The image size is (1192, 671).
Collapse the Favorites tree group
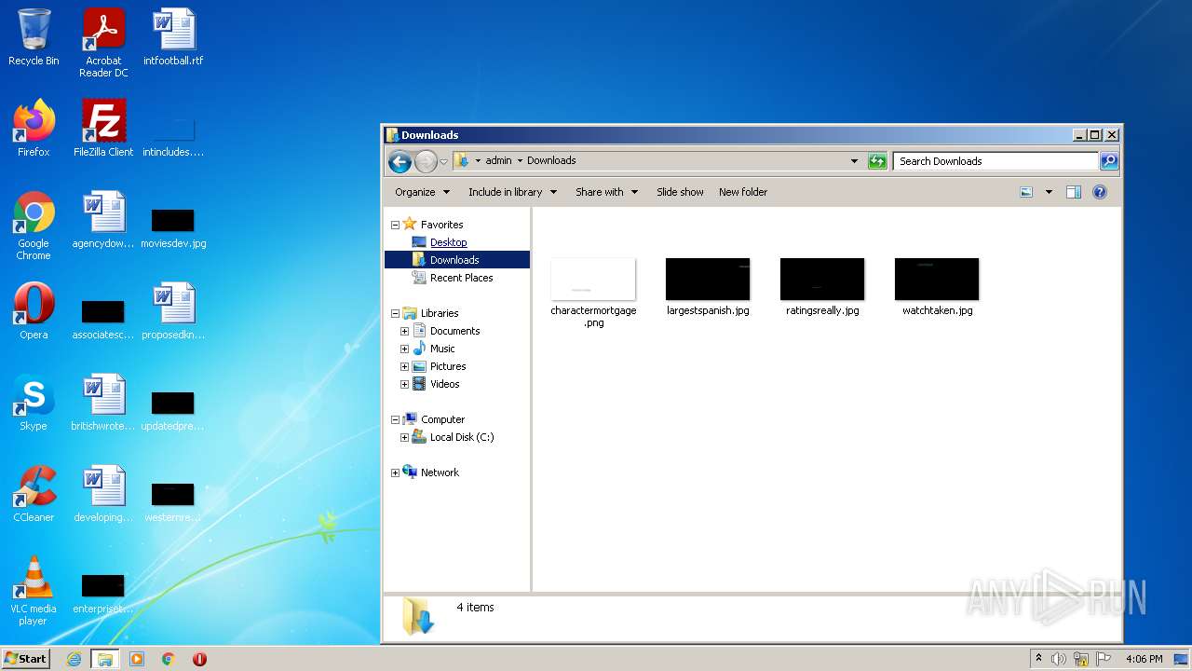coord(395,225)
